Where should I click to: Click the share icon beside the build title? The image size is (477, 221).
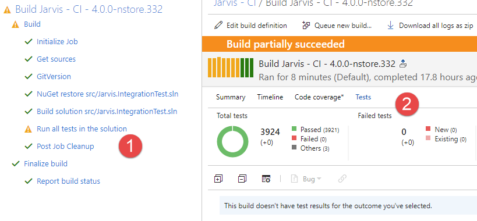(x=403, y=64)
